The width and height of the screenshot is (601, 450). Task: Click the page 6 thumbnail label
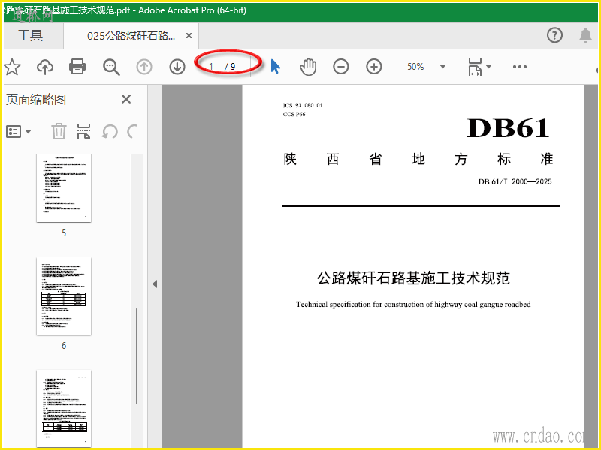[64, 346]
